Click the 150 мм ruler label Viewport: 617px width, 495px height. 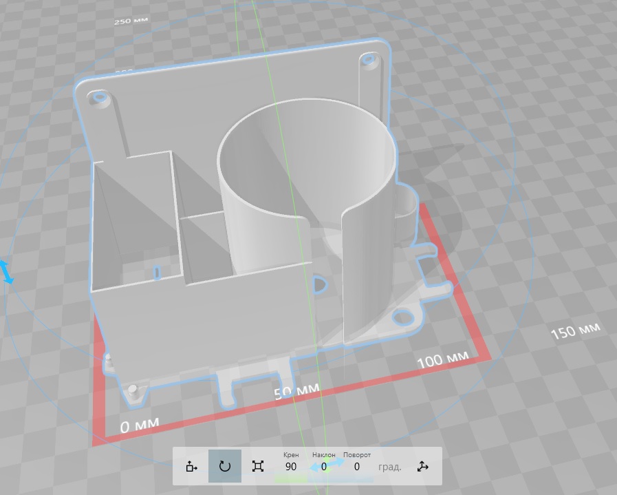(575, 330)
